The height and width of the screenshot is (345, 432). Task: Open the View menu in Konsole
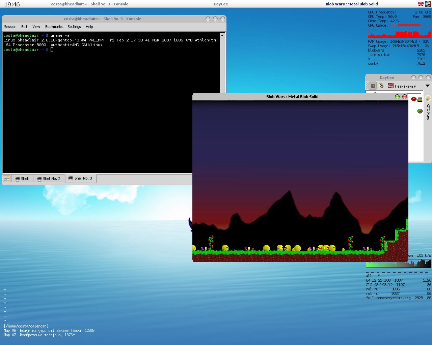(36, 27)
